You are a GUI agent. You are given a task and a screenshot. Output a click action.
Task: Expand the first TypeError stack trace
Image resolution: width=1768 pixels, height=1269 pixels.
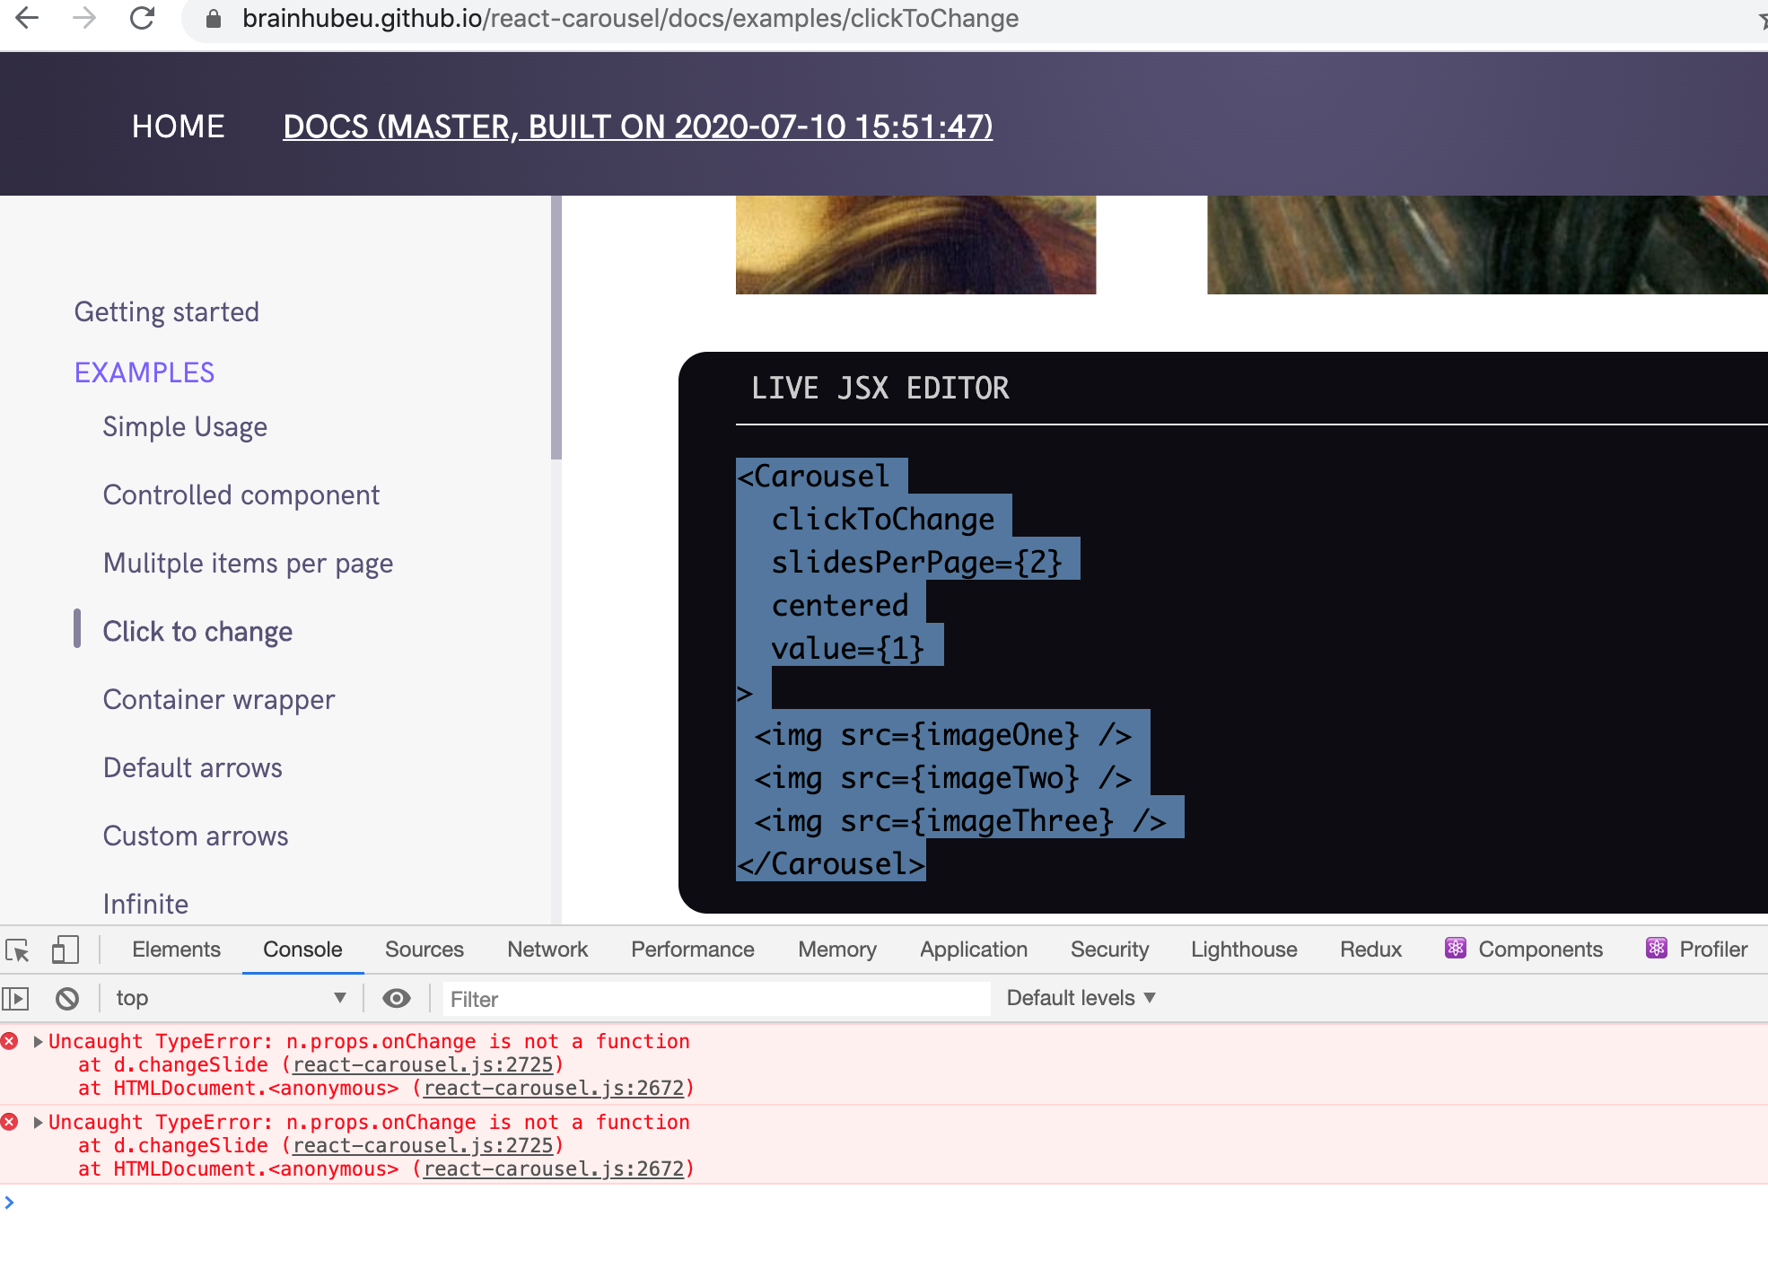tap(37, 1041)
